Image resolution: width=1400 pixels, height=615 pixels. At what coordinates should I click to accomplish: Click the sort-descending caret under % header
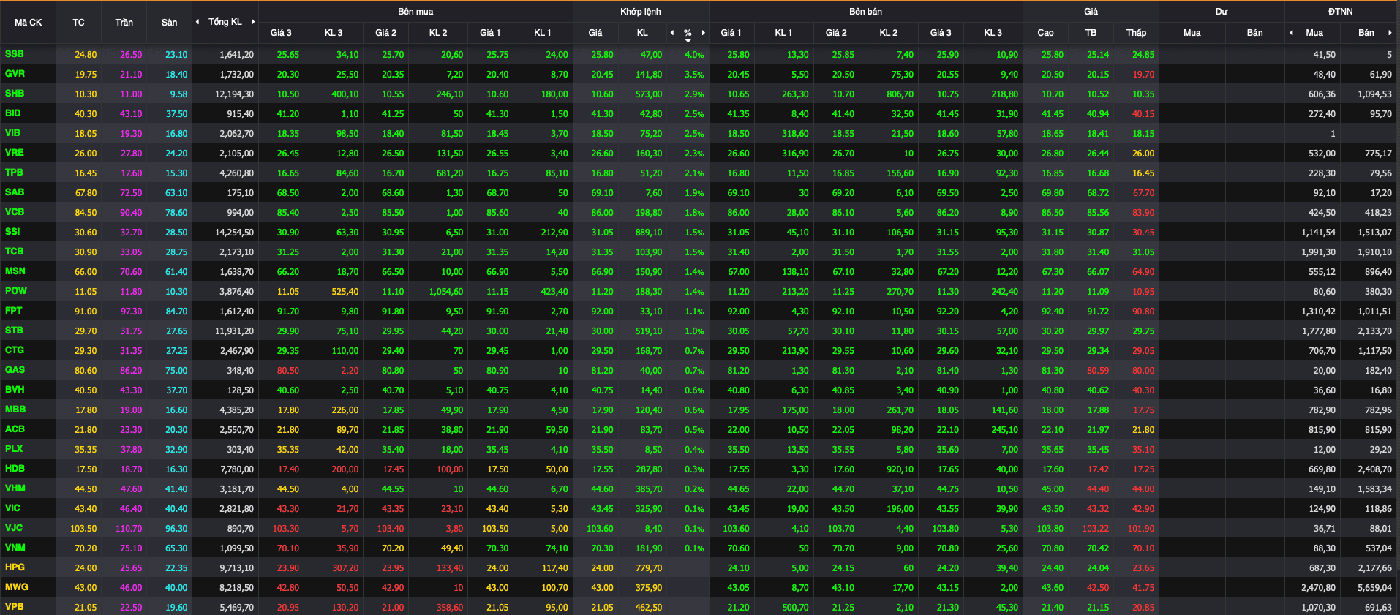tap(688, 40)
